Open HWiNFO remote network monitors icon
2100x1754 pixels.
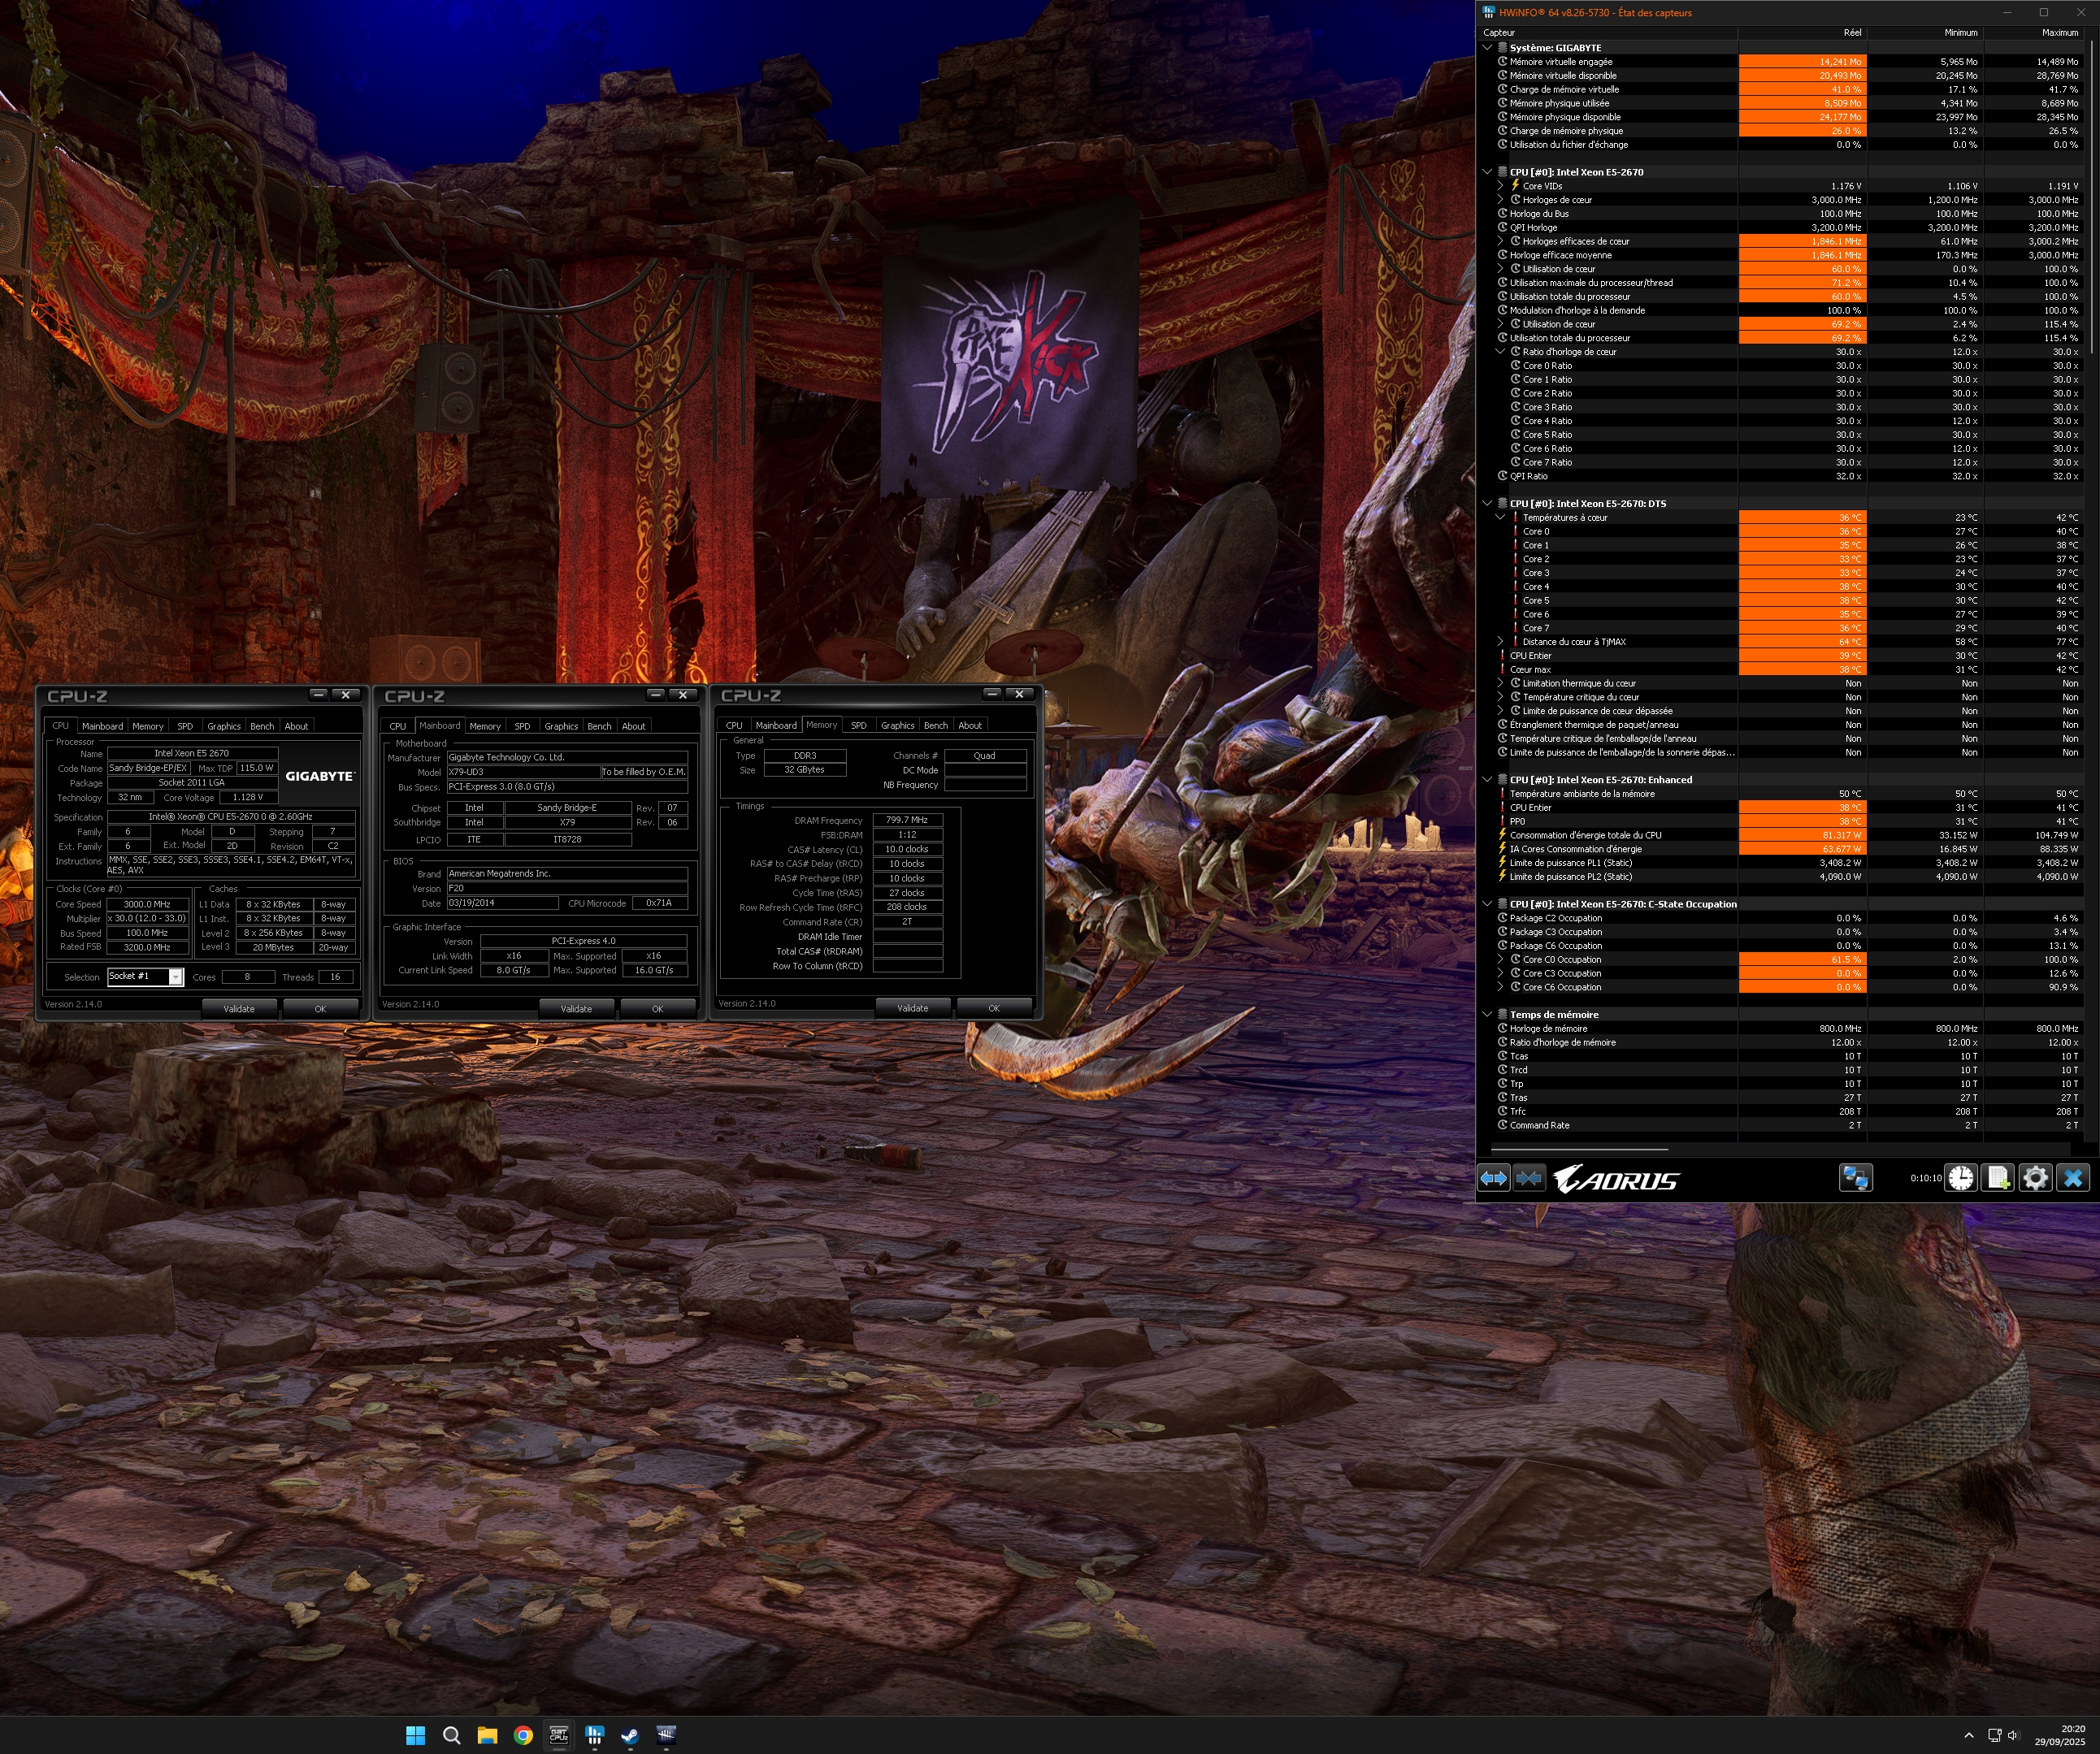(x=1855, y=1178)
